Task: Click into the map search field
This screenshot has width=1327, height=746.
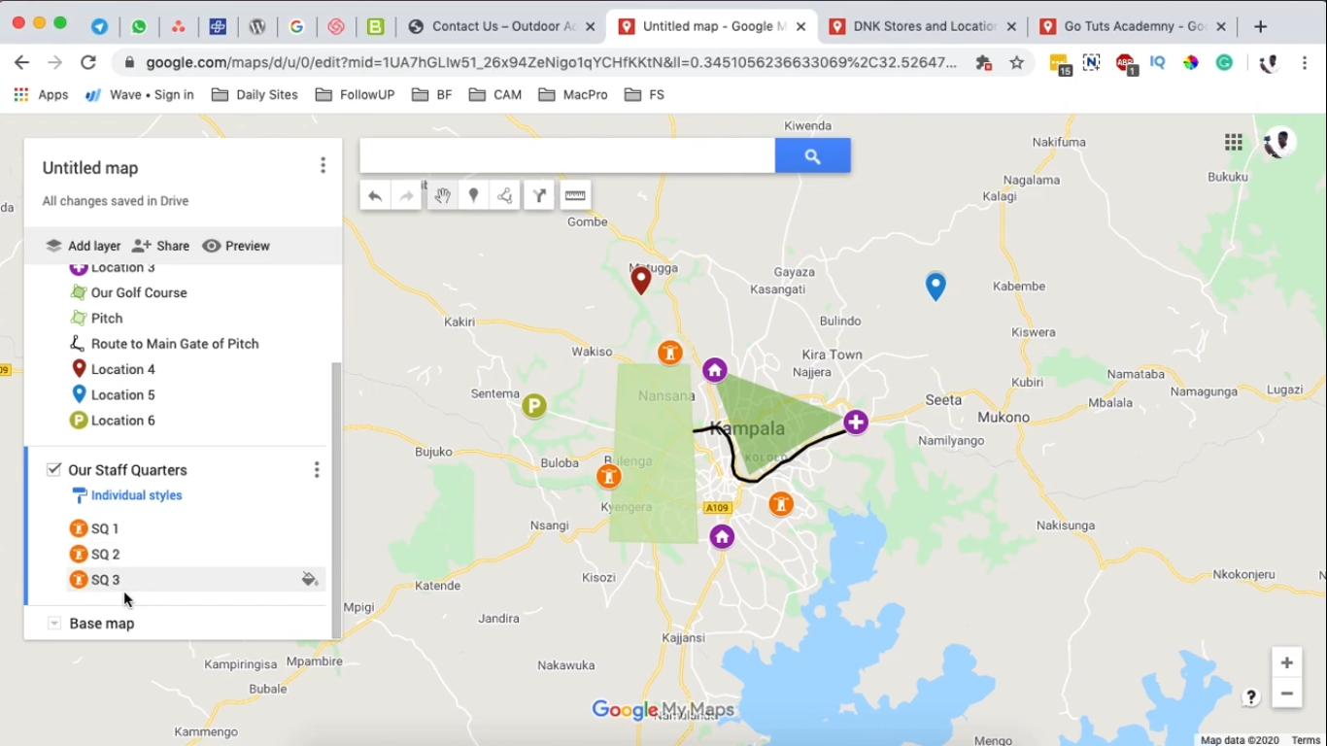Action: click(567, 155)
